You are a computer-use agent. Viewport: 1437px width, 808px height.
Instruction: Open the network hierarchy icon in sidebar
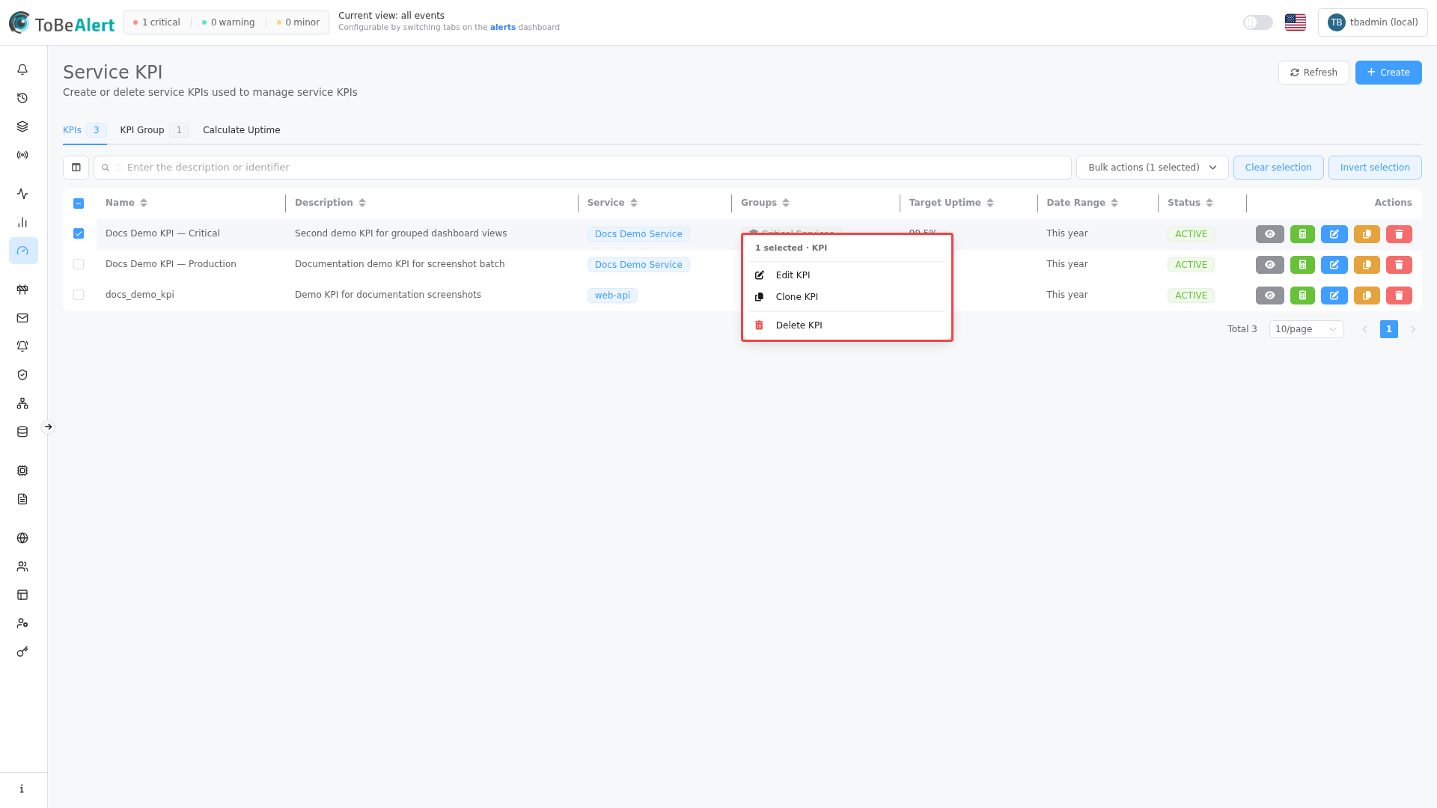[x=22, y=403]
